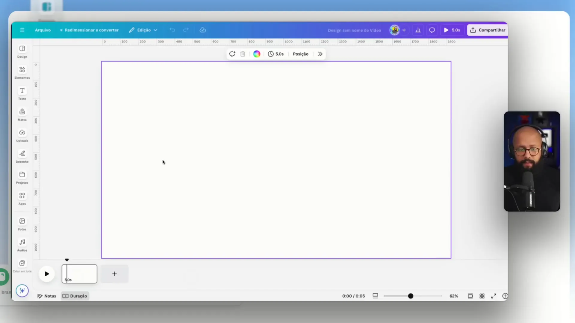Click the trash delete page icon
This screenshot has height=323, width=575.
point(243,54)
